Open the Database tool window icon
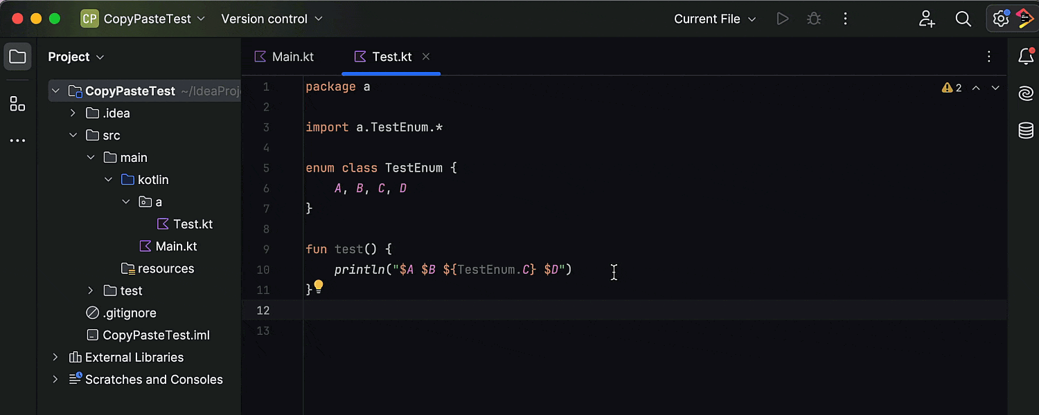Viewport: 1039px width, 415px height. click(x=1025, y=130)
